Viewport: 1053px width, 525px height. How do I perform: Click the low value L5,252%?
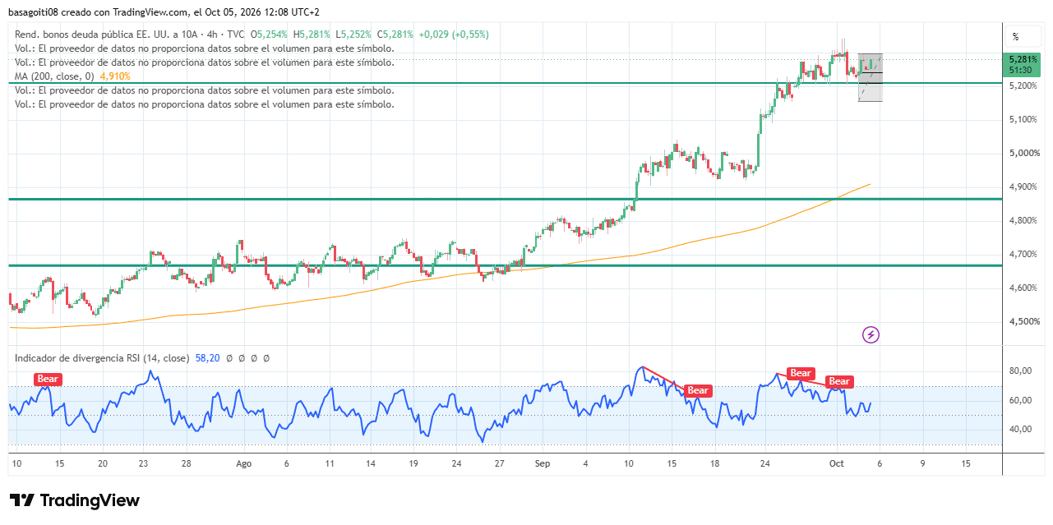353,35
